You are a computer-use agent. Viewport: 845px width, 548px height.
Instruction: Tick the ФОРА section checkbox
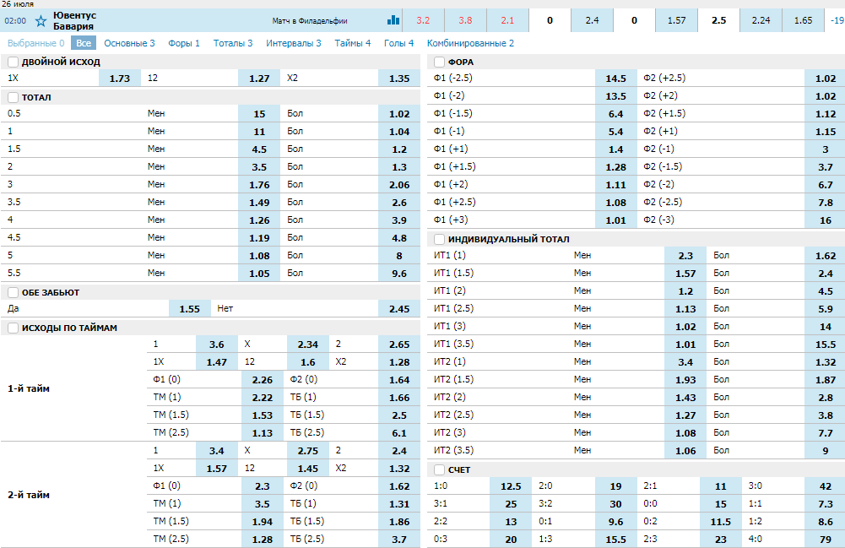(x=439, y=62)
